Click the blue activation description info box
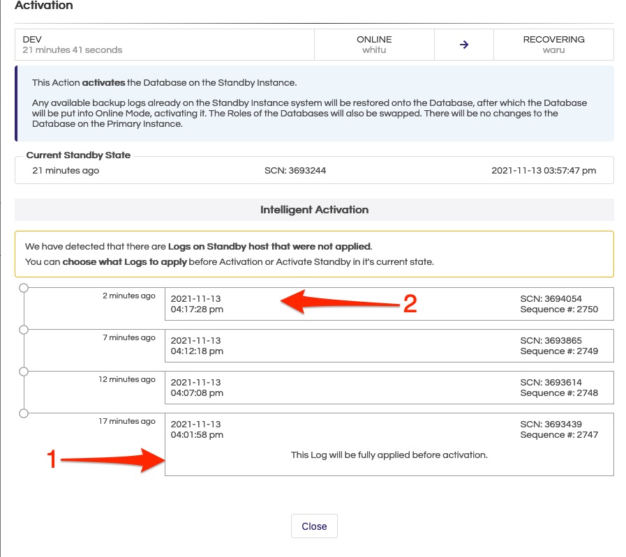The width and height of the screenshot is (626, 557). click(x=314, y=104)
